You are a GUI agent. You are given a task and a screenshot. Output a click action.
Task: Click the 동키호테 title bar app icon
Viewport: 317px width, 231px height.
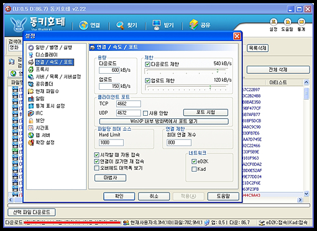click(8, 9)
